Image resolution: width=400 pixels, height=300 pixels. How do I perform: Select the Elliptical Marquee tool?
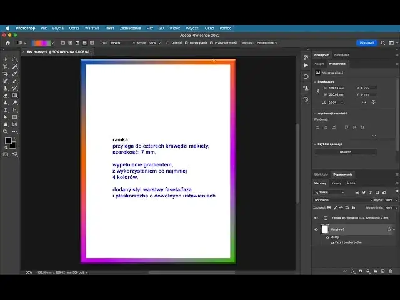14,59
